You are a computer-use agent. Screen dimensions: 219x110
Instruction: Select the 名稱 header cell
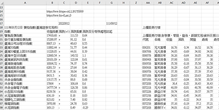[160, 40]
